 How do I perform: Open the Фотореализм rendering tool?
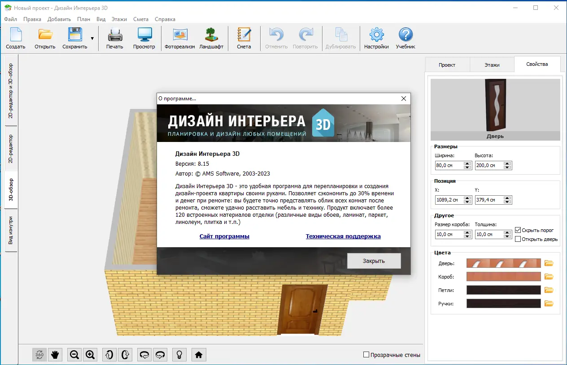point(179,39)
